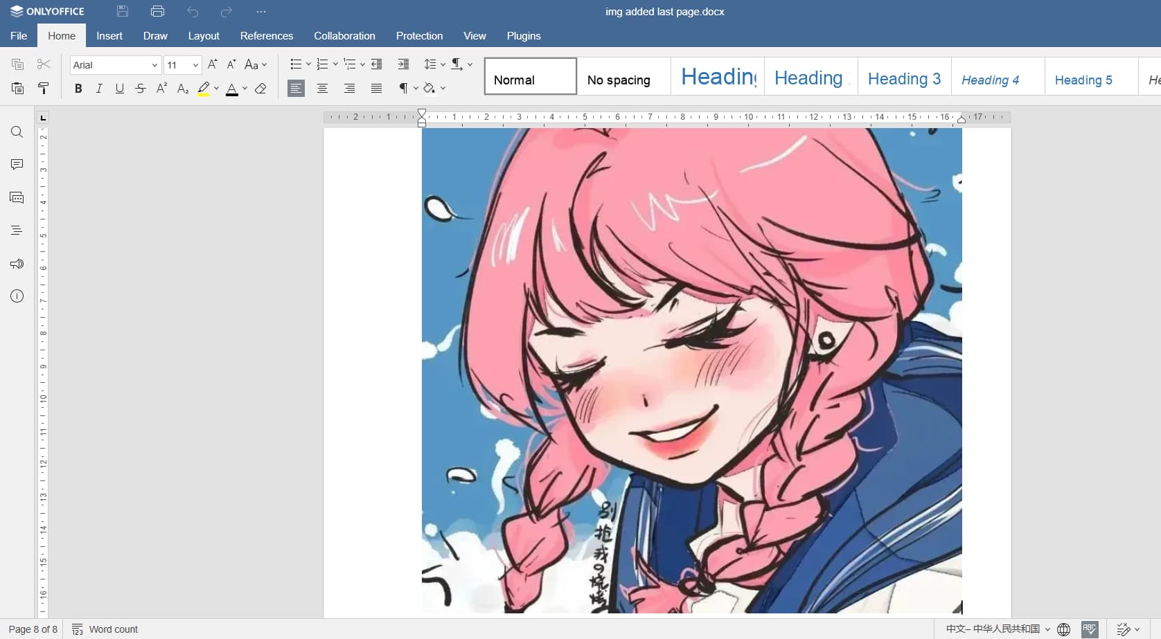The width and height of the screenshot is (1161, 639).
Task: Toggle the tab stop type selector
Action: point(43,118)
